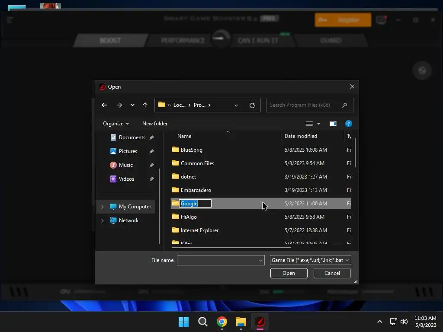Close the Open dialog
The height and width of the screenshot is (332, 443).
(x=352, y=86)
